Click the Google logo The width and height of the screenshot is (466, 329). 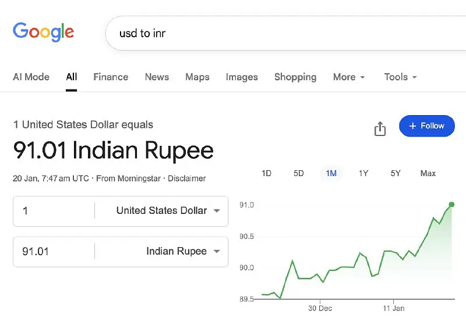click(43, 31)
